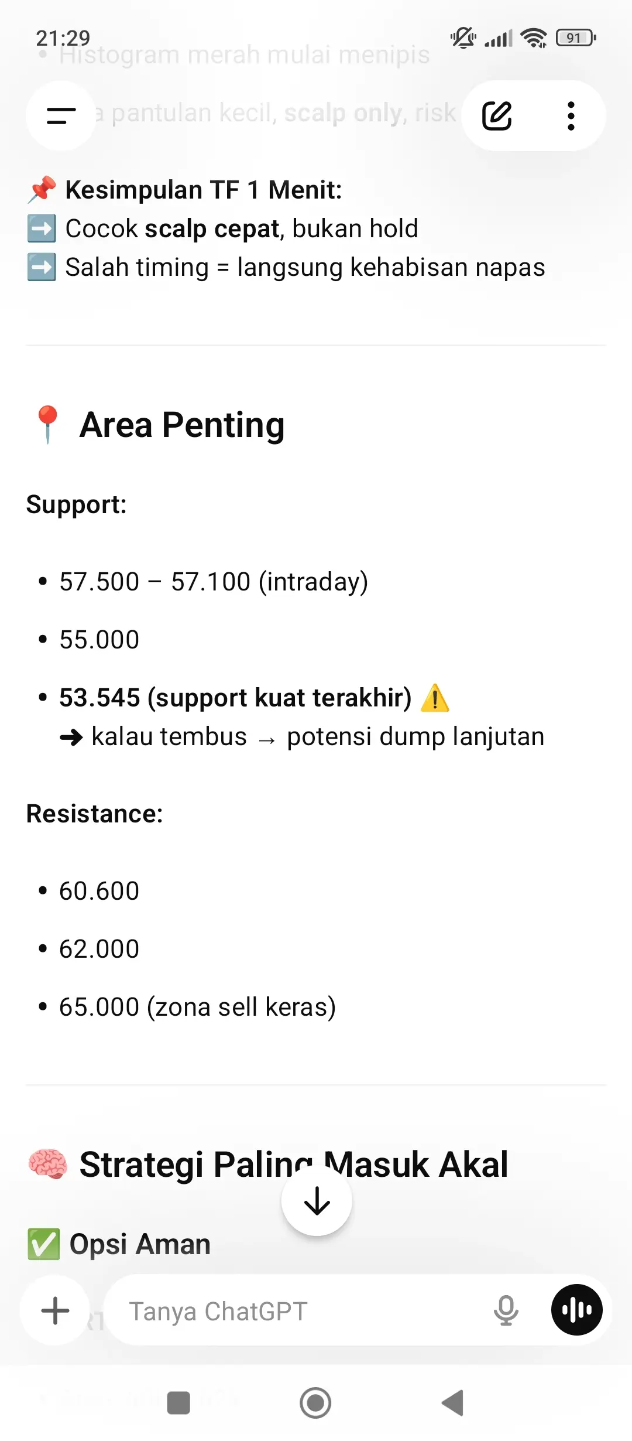Viewport: 632px width, 1441px height.
Task: Select the Area Penting heading
Action: pyautogui.click(x=182, y=425)
